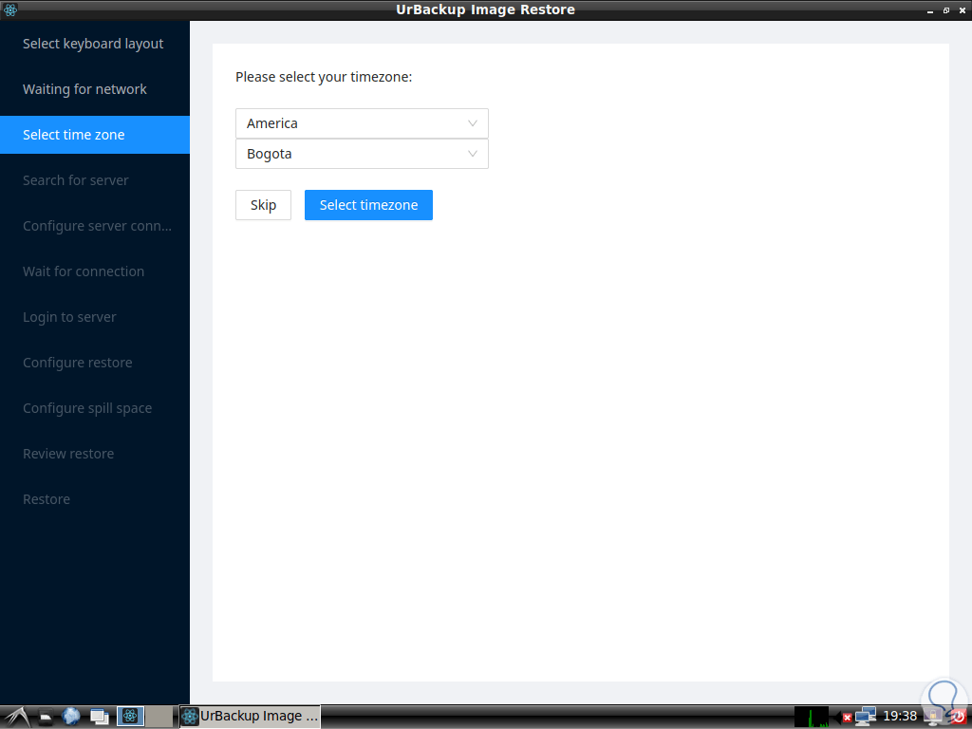Choose Review restore step
Screen dimensions: 972x729
(x=95, y=454)
